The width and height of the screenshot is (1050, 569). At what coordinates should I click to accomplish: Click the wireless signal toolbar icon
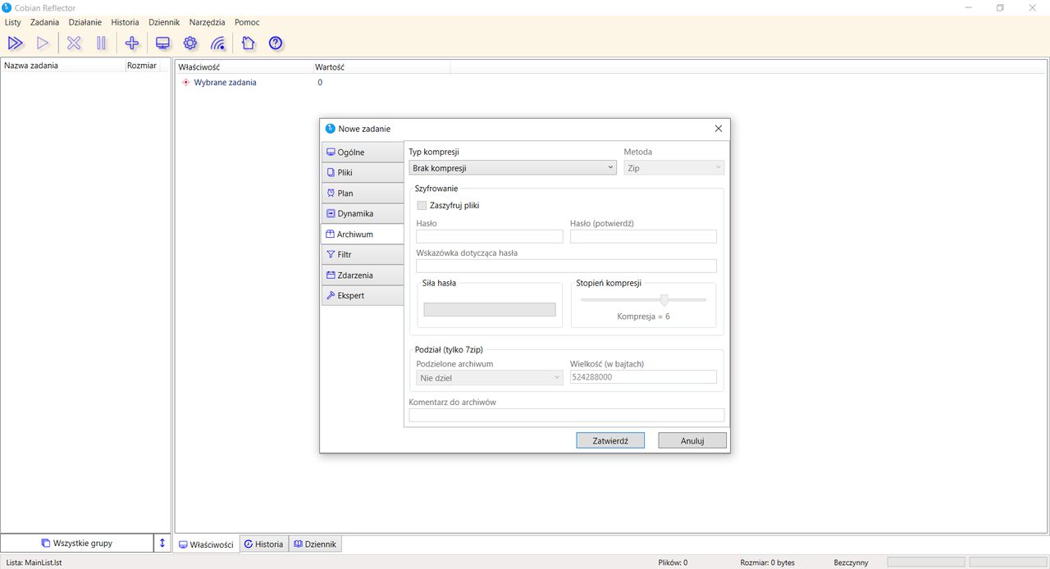point(217,43)
